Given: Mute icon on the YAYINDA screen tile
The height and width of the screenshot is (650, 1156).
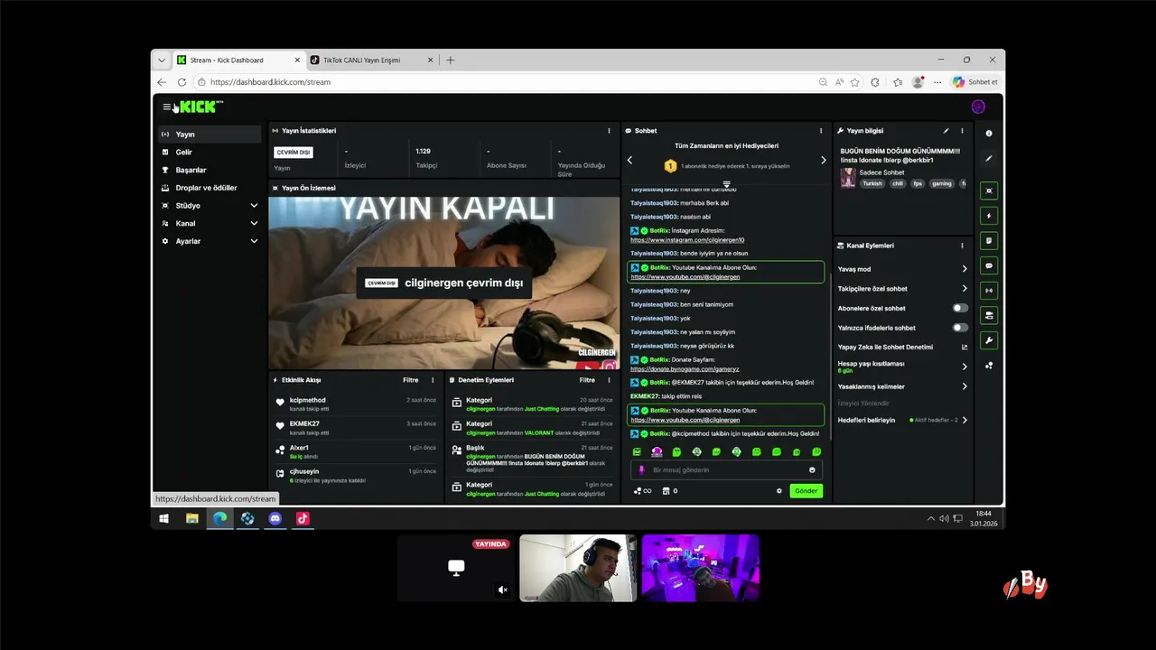Looking at the screenshot, I should tap(503, 590).
